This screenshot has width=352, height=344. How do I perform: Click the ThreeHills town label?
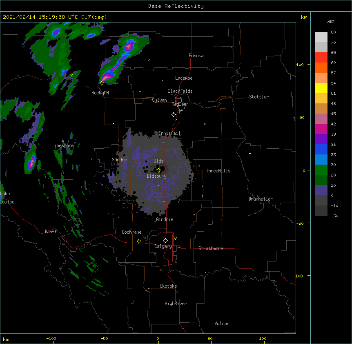[218, 171]
